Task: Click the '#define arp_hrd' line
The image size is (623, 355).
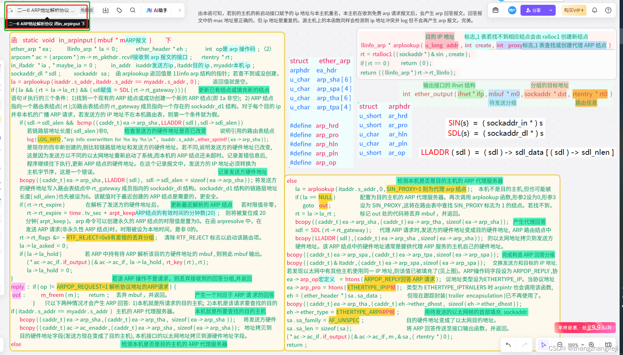Action: point(314,125)
